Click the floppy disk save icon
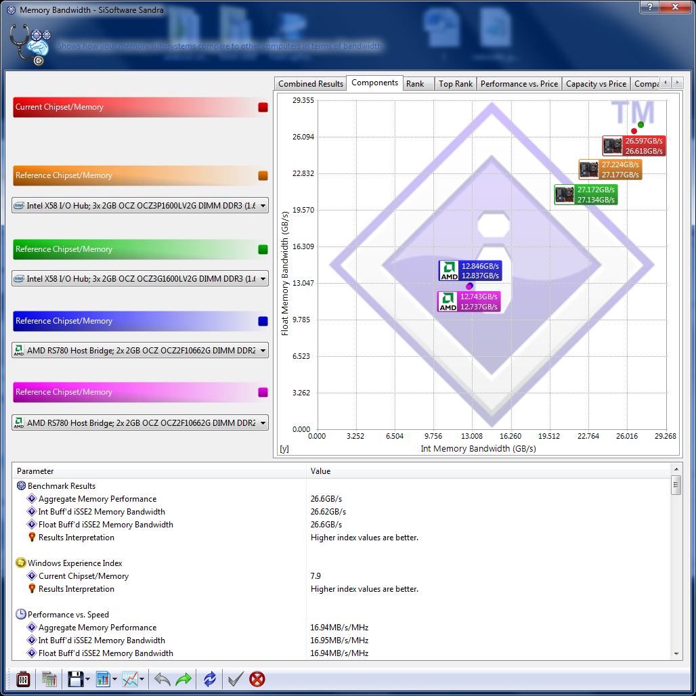This screenshot has width=696, height=696. [75, 679]
